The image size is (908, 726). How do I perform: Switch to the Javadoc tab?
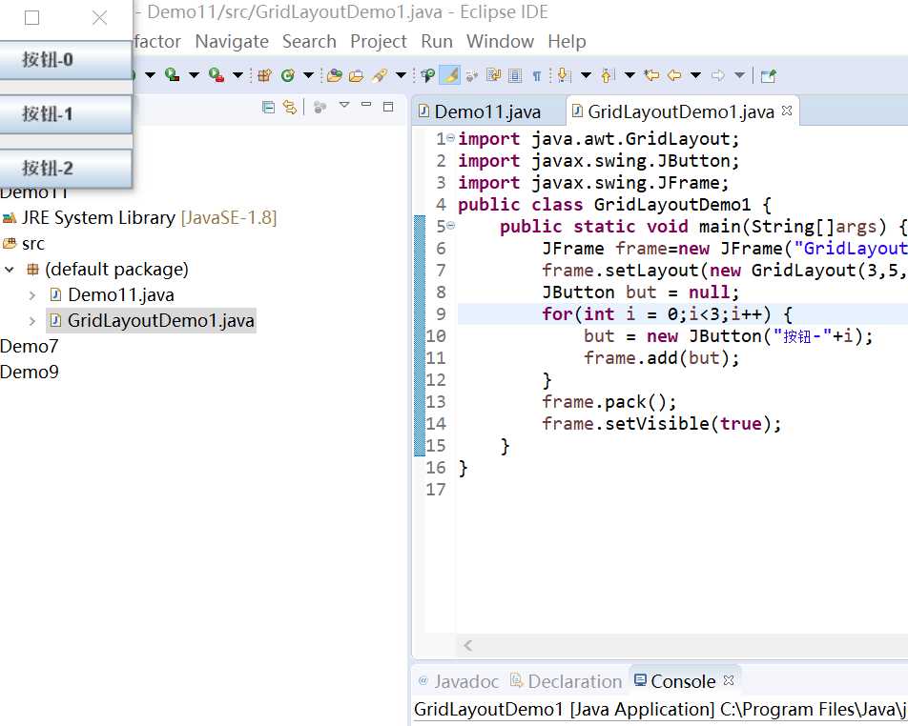point(458,681)
